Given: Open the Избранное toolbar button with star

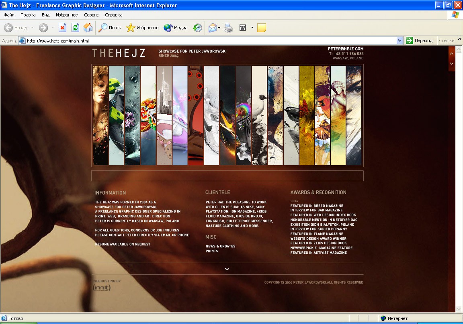Looking at the screenshot, I should point(142,28).
